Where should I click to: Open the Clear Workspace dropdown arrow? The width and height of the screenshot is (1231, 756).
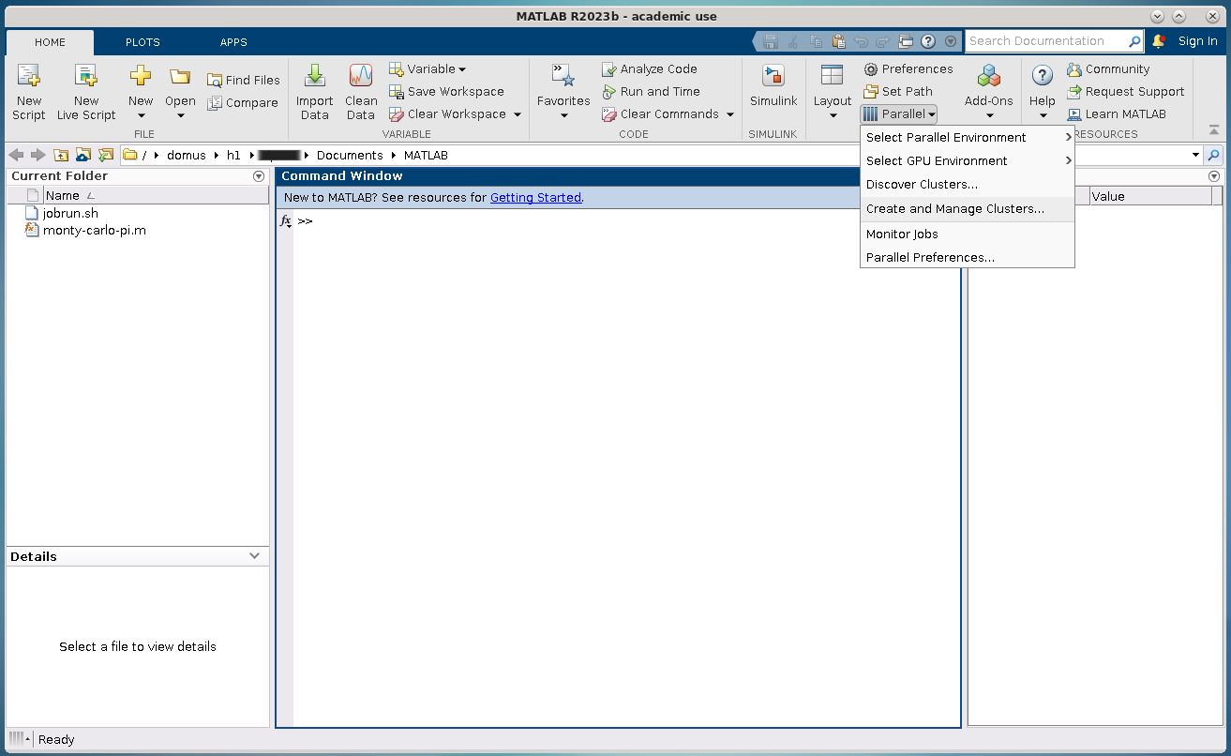coord(518,114)
